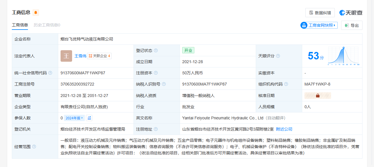374x167 pixels.
Task: Expand the 工商官网快照 button arrow
Action: [334, 25]
